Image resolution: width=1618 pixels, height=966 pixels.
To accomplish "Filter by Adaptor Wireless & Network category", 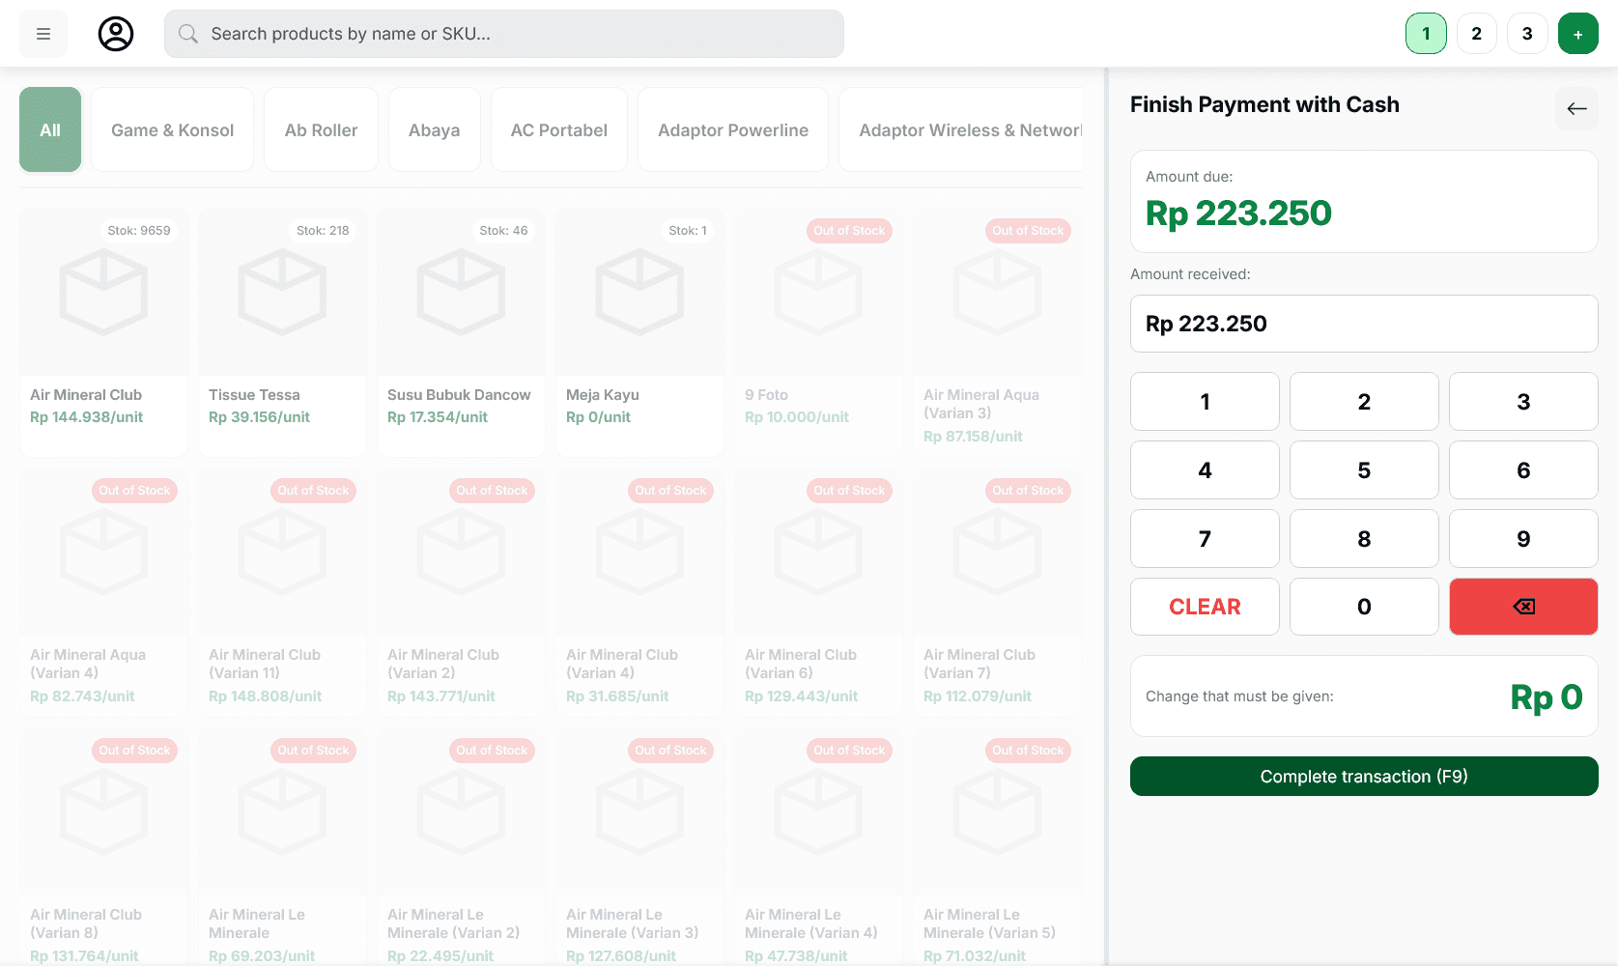I will [961, 130].
